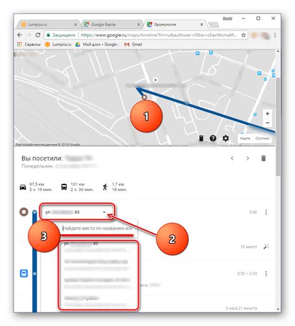Zoom in on the map

pos(268,113)
